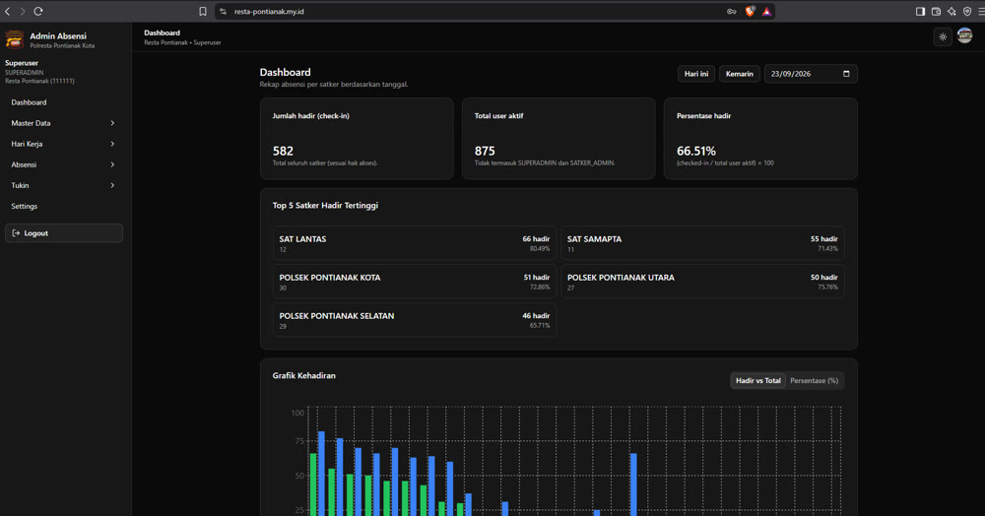The image size is (985, 516).
Task: Open the Brave wallet icon
Action: pos(936,11)
